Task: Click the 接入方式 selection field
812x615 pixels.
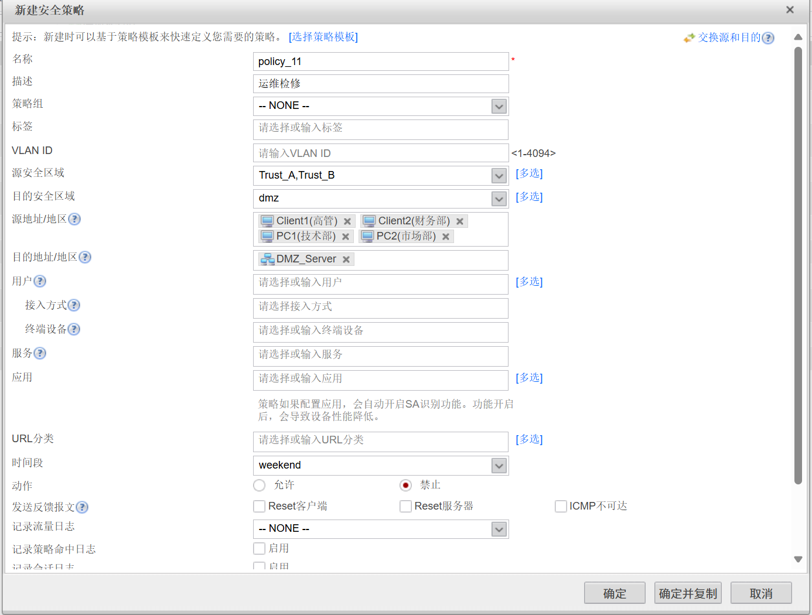Action: (381, 308)
